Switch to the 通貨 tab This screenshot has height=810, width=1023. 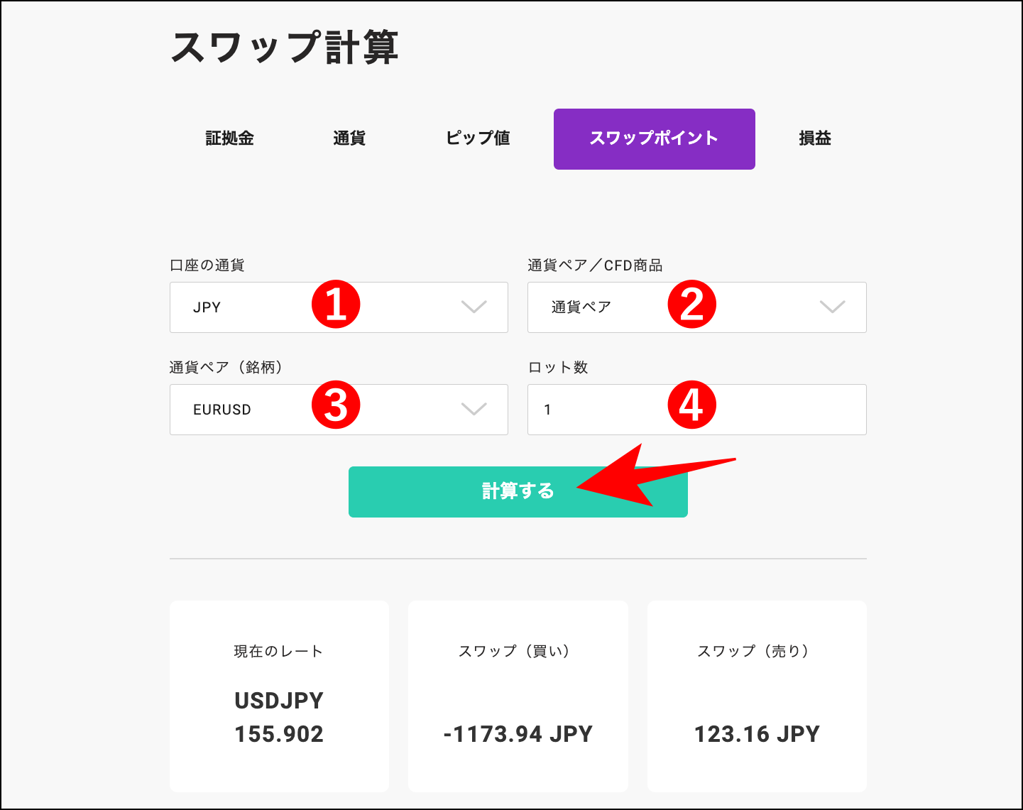[x=349, y=138]
